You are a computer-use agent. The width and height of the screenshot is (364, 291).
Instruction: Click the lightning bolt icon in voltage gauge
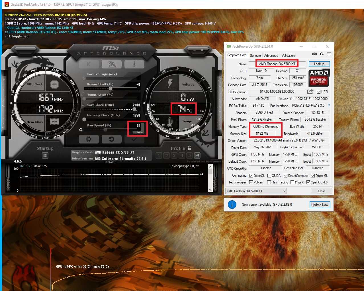coord(170,83)
